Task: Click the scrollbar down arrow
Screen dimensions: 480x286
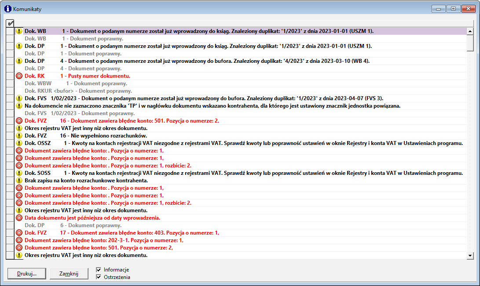Action: [470, 255]
